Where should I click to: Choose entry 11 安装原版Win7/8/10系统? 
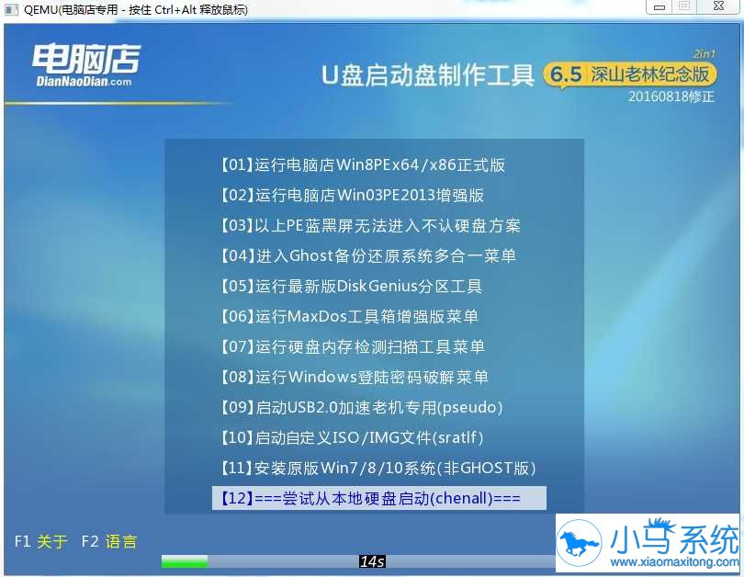click(x=378, y=469)
